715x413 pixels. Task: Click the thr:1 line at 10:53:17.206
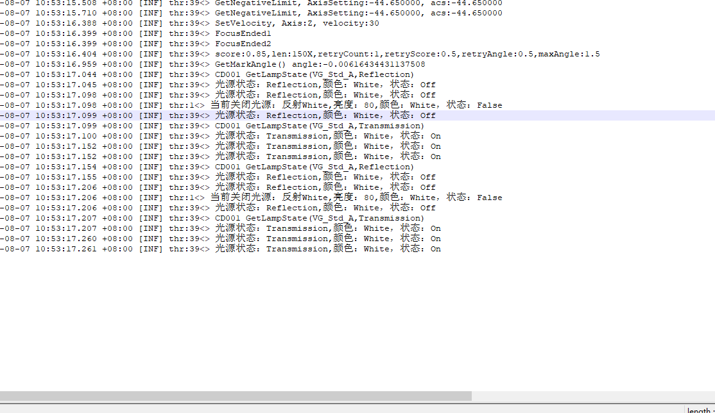point(356,198)
